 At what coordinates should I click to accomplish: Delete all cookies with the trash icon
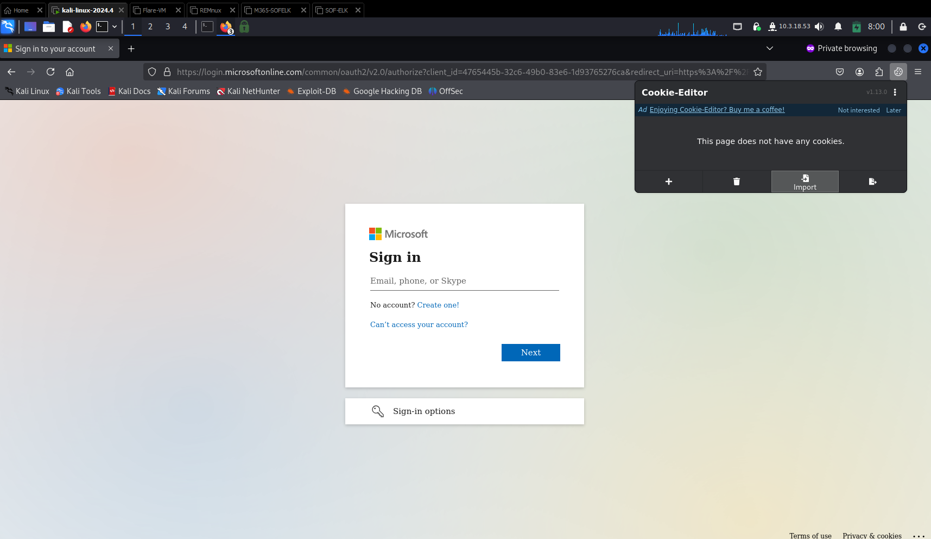coord(736,181)
